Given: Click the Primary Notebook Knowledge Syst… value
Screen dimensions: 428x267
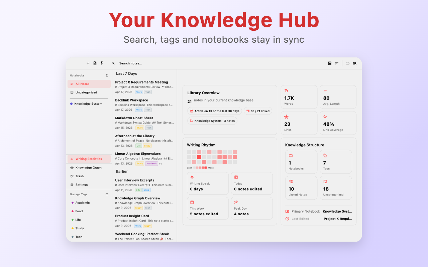Looking at the screenshot, I should pos(337,211).
